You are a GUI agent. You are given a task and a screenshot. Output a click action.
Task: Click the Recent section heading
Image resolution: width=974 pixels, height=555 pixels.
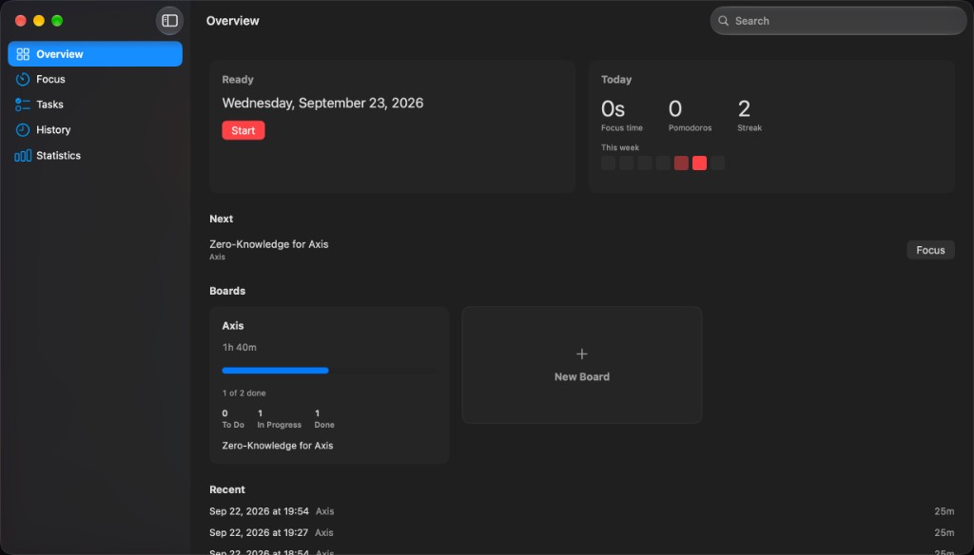[x=227, y=489]
